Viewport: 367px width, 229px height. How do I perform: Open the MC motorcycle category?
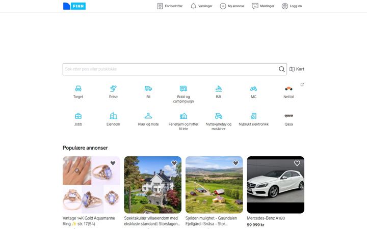(253, 92)
